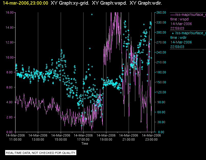Click the 16.00 wind speed axis label

[x=9, y=12]
